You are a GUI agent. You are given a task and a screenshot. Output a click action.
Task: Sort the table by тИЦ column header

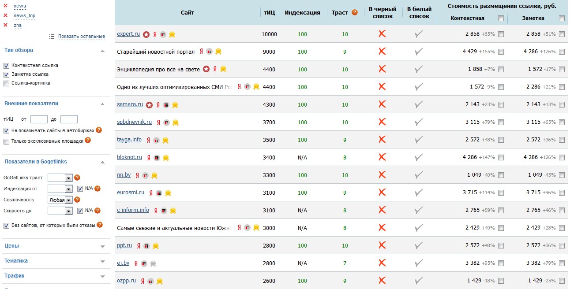coord(269,13)
